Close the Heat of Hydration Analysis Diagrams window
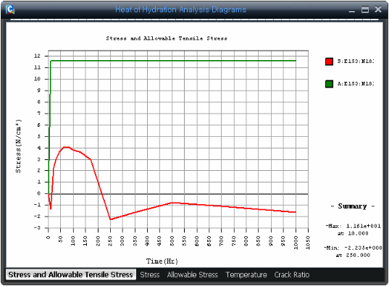Viewport: 389px width, 286px height. pos(378,9)
